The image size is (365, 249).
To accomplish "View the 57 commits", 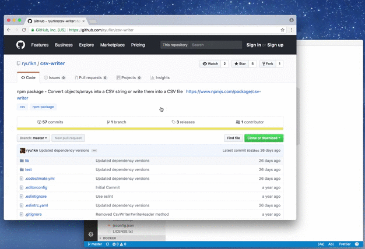I will (50, 122).
